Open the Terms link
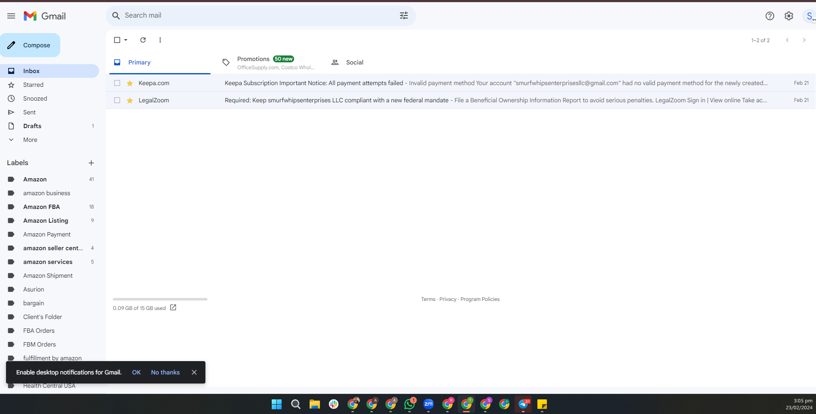 tap(428, 299)
